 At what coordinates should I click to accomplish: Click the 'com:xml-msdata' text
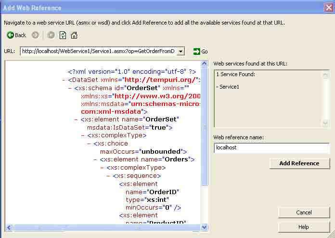[x=111, y=112]
